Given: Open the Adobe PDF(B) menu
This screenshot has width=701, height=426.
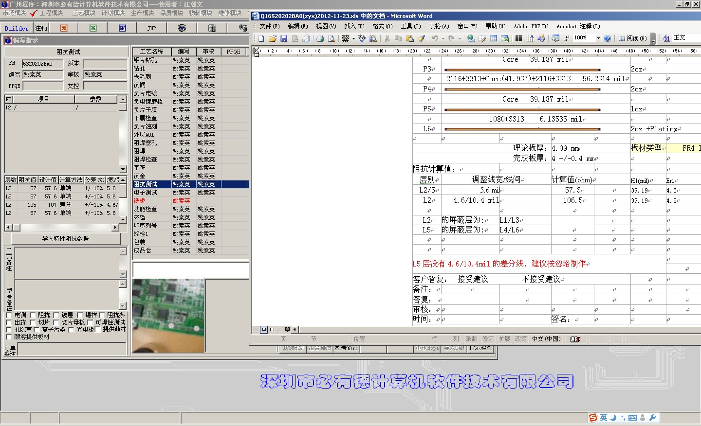Looking at the screenshot, I should (531, 26).
